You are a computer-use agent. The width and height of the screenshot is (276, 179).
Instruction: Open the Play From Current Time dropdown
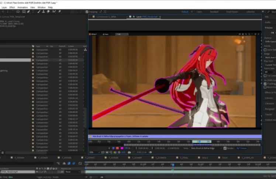(270, 65)
